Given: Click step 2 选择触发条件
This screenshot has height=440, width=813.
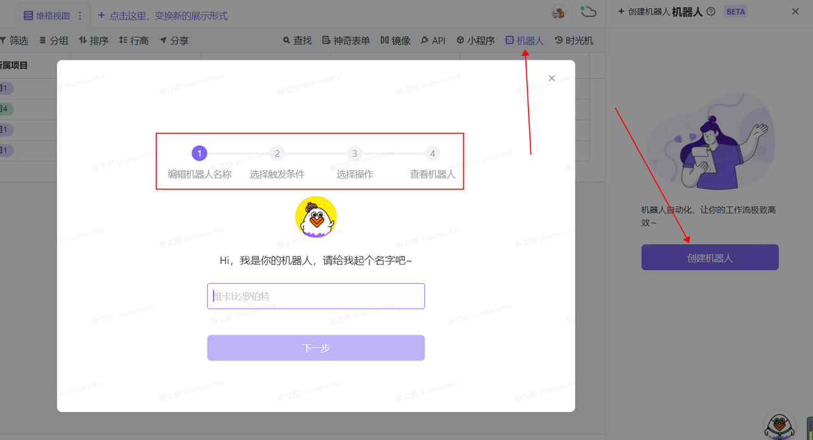Looking at the screenshot, I should pyautogui.click(x=277, y=162).
